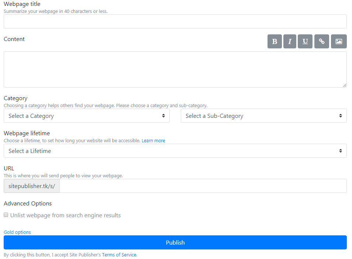
Task: Click the Content textarea resize handle
Action: pos(345,85)
